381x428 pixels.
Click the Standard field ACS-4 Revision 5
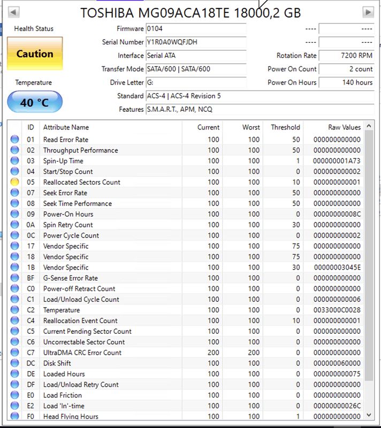pos(260,96)
